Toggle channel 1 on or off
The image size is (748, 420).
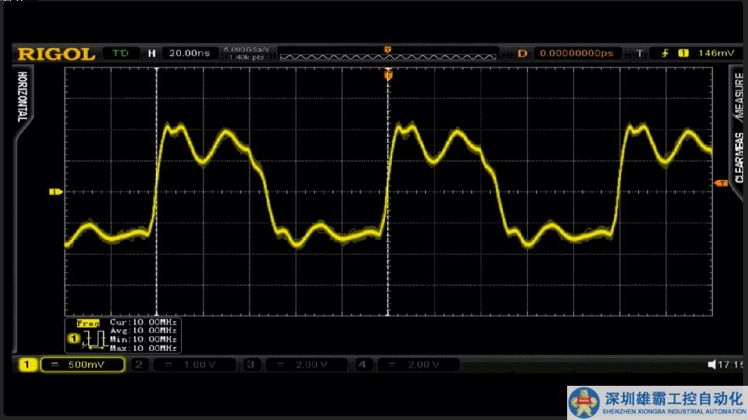[x=27, y=364]
